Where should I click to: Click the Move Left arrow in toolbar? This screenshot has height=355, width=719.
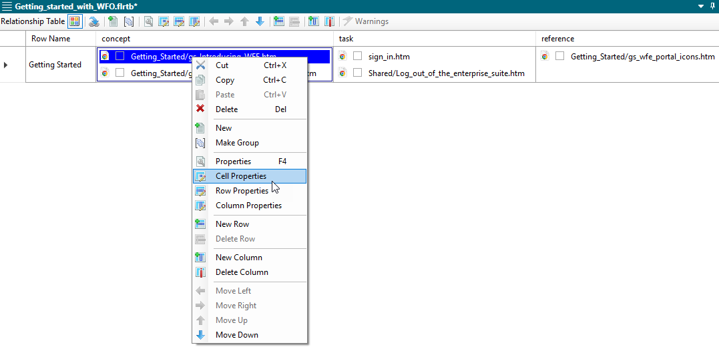pos(214,21)
